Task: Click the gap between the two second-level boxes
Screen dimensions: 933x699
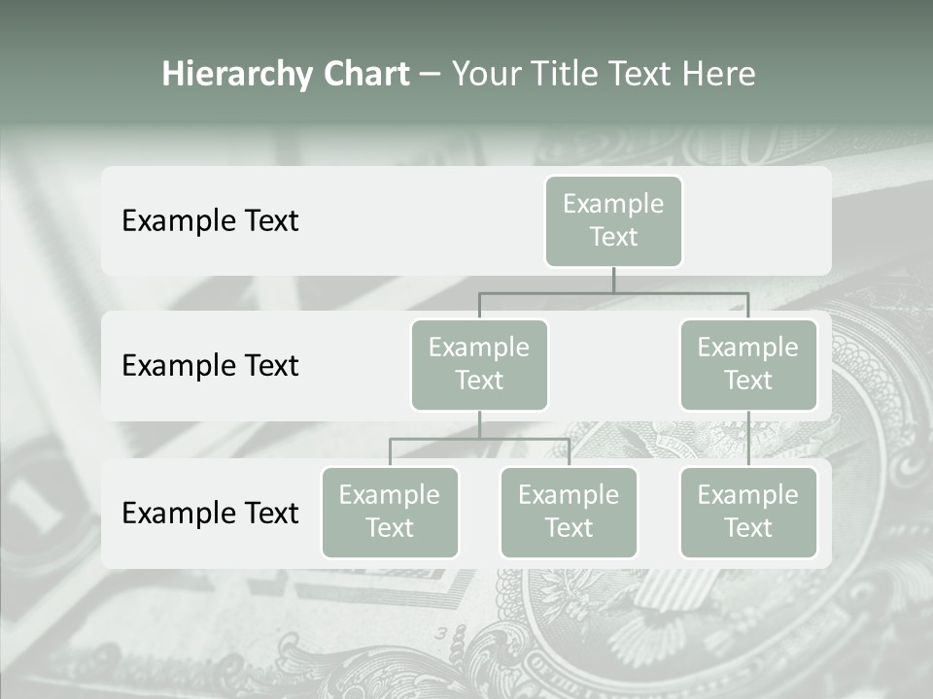Action: (x=613, y=366)
